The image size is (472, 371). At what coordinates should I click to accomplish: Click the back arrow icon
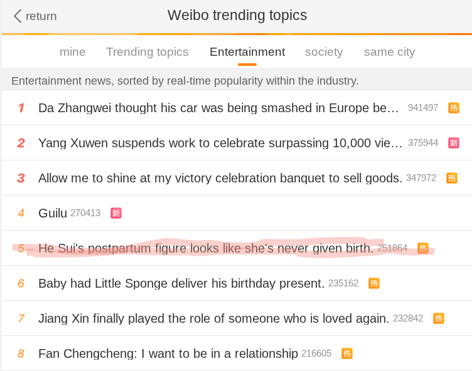pyautogui.click(x=18, y=16)
